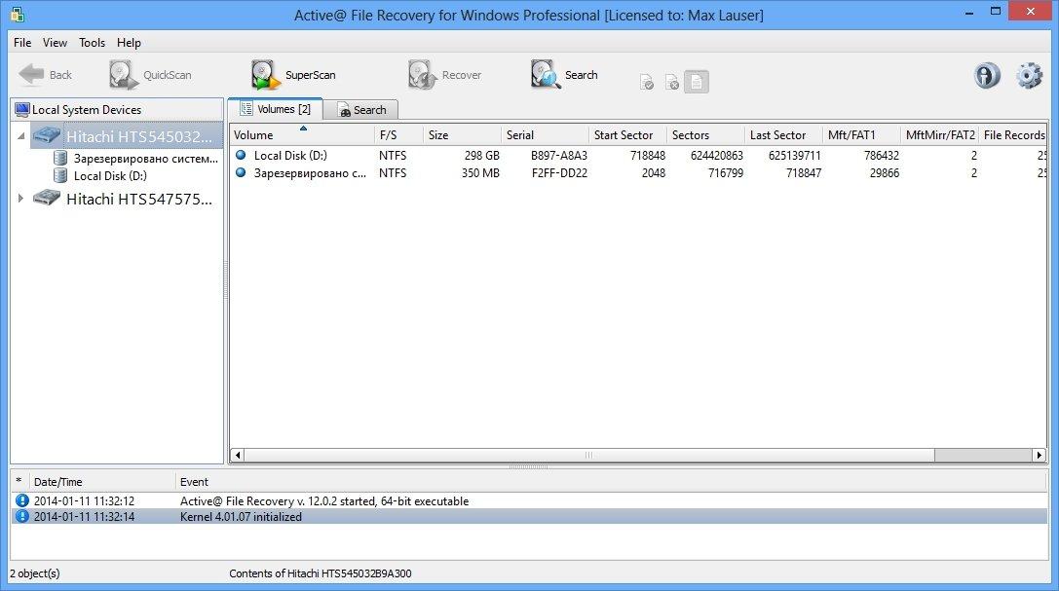Click the horizontal scrollbar right arrow
Viewport: 1059px width, 591px height.
pyautogui.click(x=1040, y=455)
